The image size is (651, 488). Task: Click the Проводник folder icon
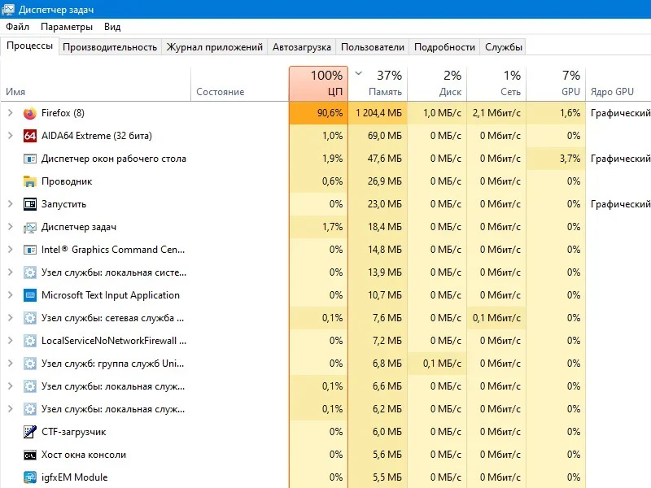coord(30,181)
